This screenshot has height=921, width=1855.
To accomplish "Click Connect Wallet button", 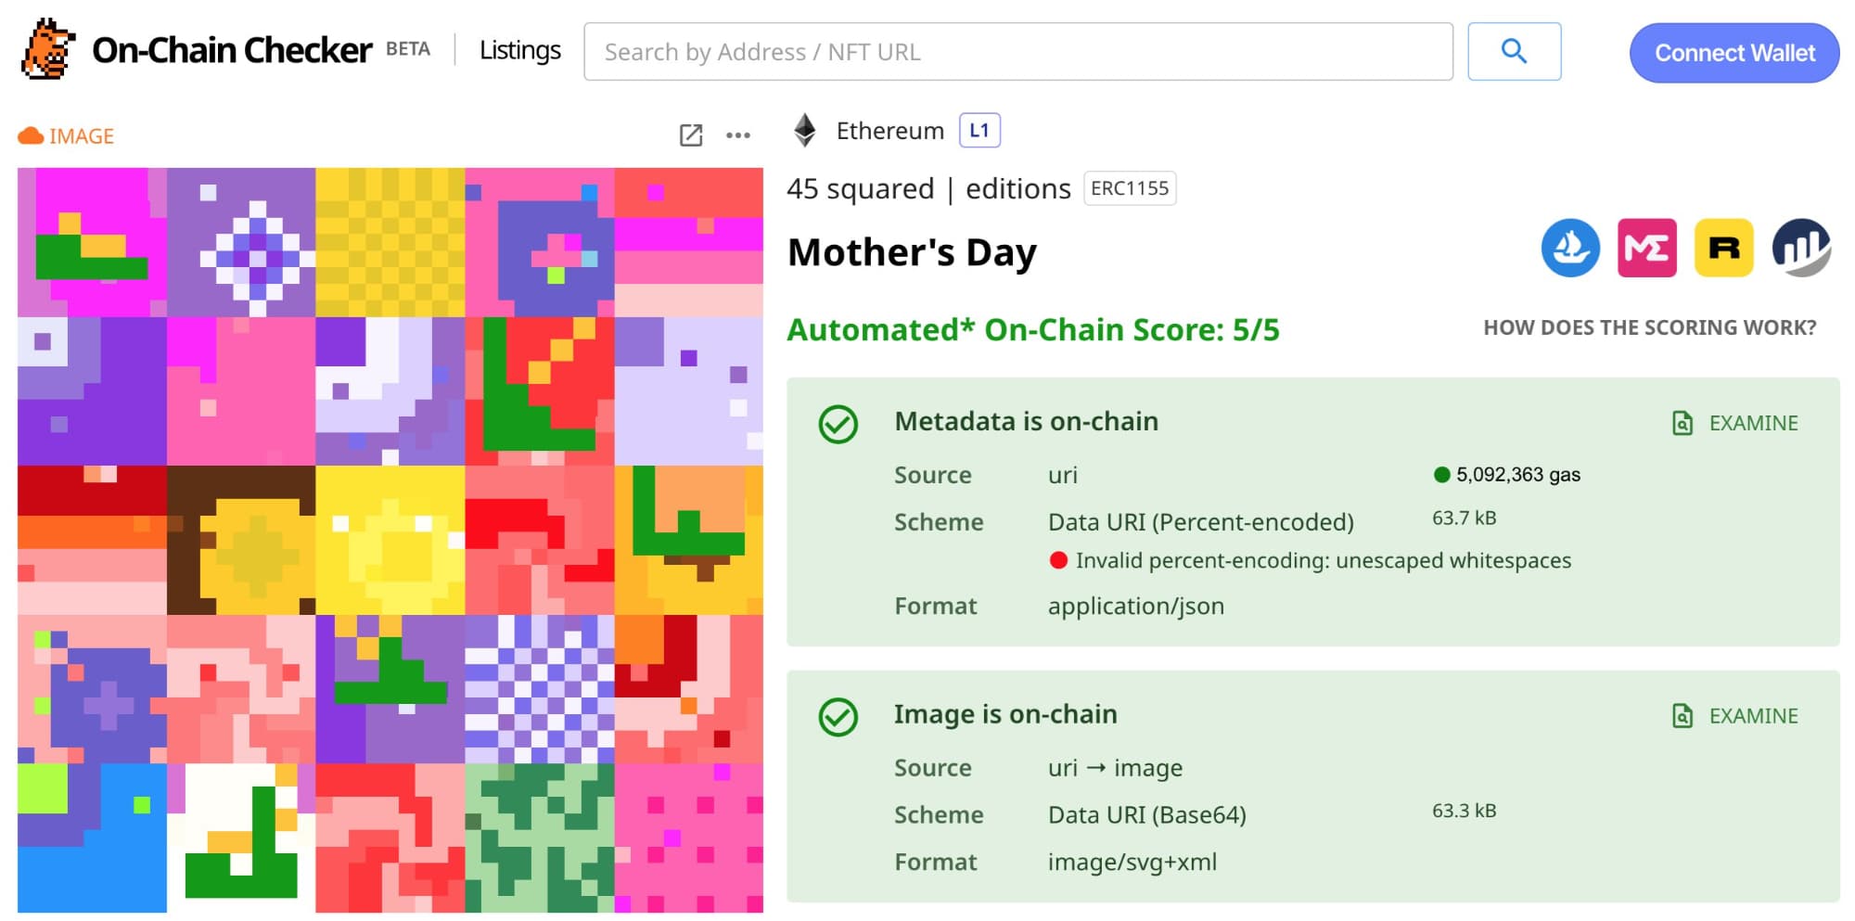I will tap(1734, 53).
